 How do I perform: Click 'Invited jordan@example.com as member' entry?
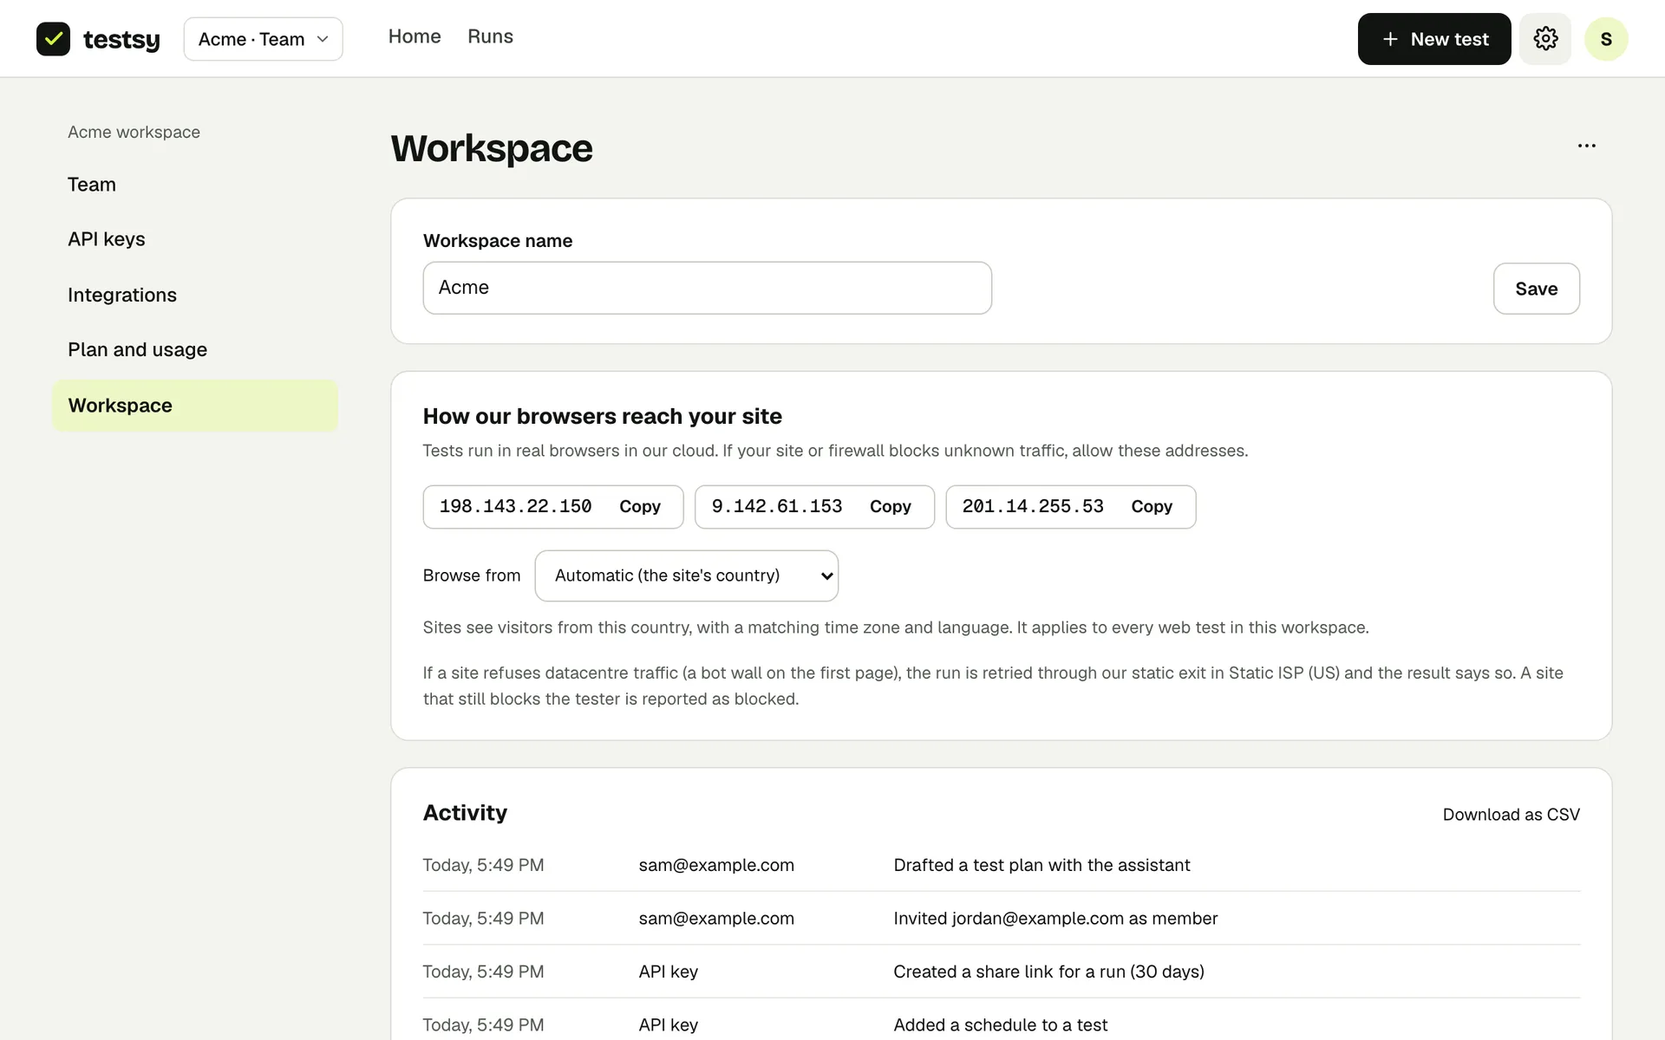pos(1055,919)
